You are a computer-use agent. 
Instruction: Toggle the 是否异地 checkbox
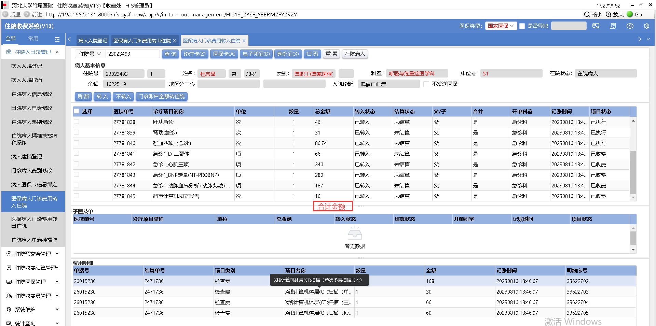[522, 26]
